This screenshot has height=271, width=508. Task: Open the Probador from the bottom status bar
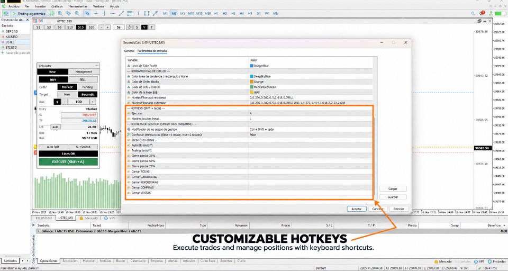(497, 261)
